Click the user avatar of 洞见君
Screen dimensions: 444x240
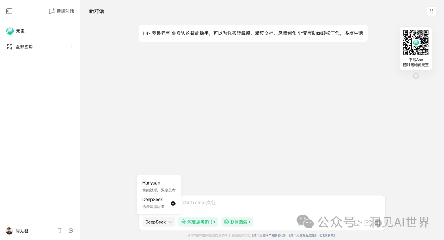pyautogui.click(x=9, y=231)
